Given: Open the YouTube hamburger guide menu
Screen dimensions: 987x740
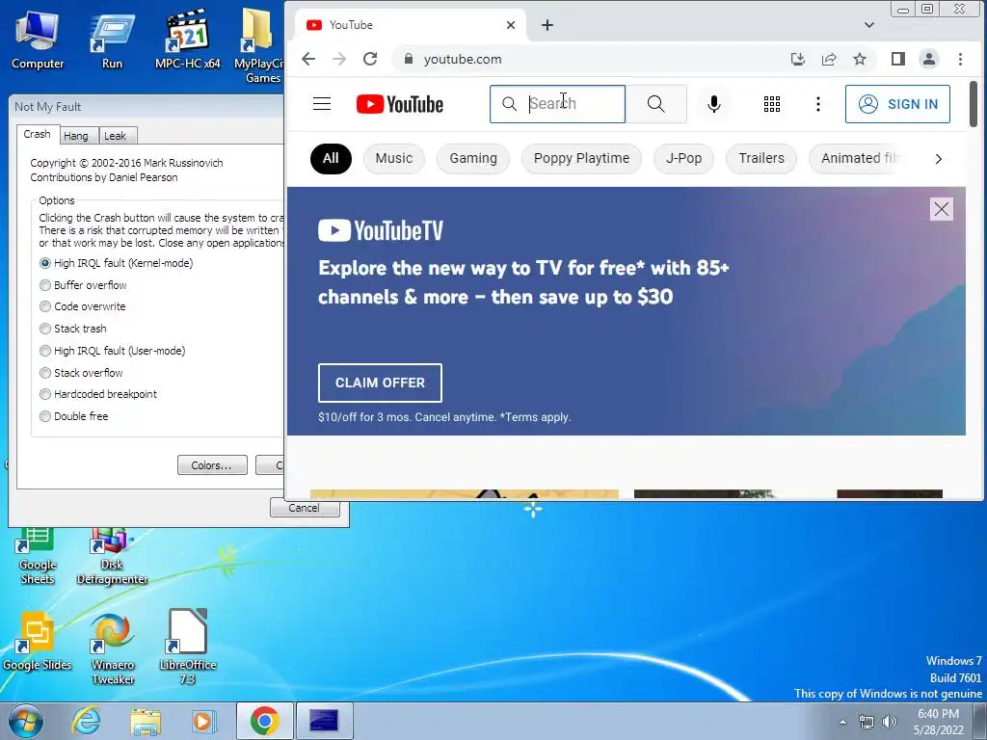Looking at the screenshot, I should (x=322, y=104).
